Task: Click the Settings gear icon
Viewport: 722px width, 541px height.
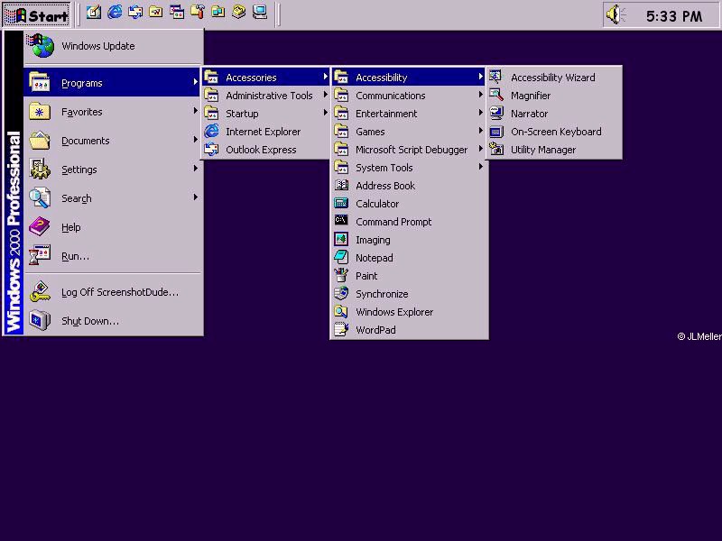Action: pos(40,169)
